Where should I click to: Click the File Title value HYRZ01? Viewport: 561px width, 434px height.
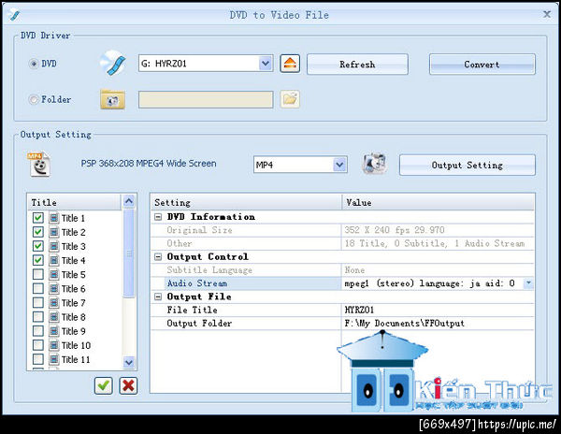point(359,310)
